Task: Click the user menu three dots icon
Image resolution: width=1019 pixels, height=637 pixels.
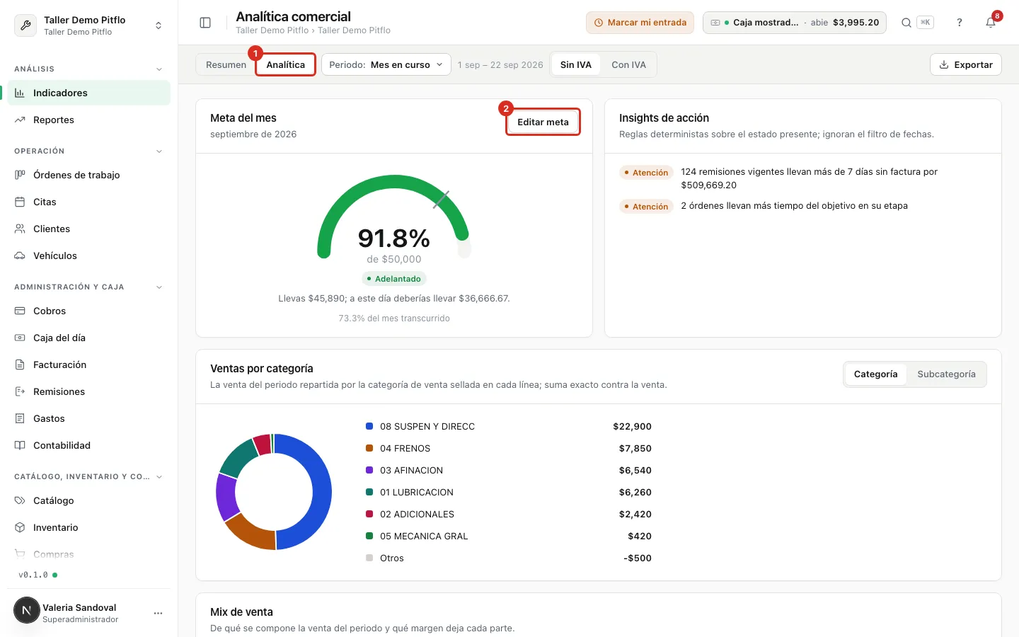Action: pos(158,613)
